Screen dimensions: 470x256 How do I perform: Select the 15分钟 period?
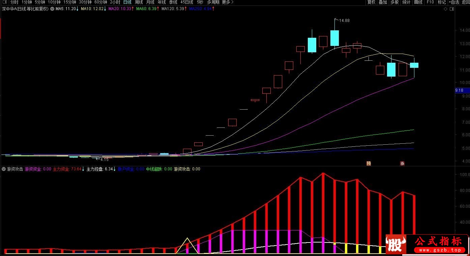(69, 2)
